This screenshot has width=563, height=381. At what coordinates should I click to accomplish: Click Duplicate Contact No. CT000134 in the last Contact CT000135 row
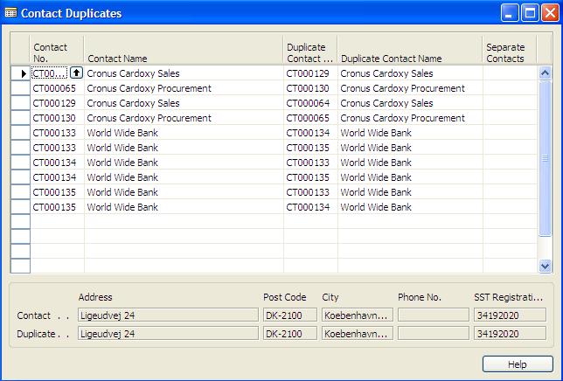(x=310, y=207)
